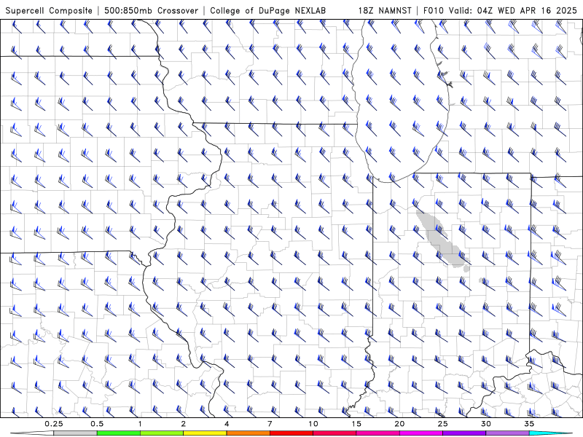
Task: Click the violet 25–30 color bar segment
Action: pyautogui.click(x=464, y=433)
